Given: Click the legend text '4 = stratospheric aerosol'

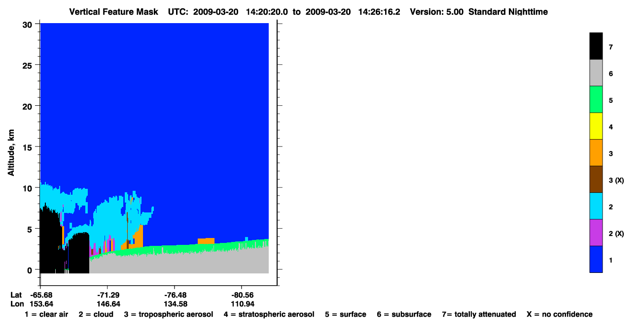Looking at the screenshot, I should (269, 314).
